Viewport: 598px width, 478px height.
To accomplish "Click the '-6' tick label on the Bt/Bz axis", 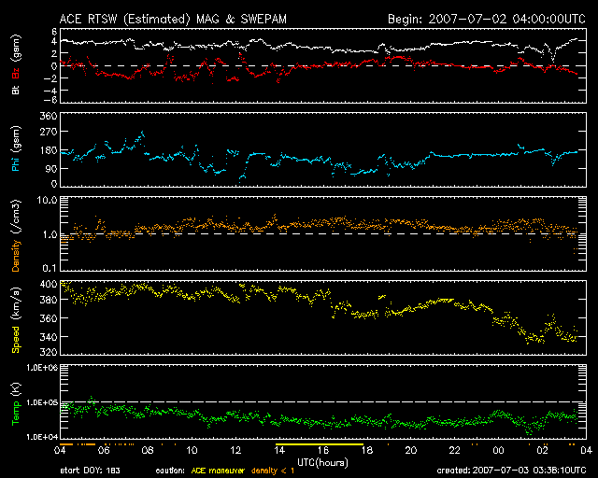I will (50, 100).
